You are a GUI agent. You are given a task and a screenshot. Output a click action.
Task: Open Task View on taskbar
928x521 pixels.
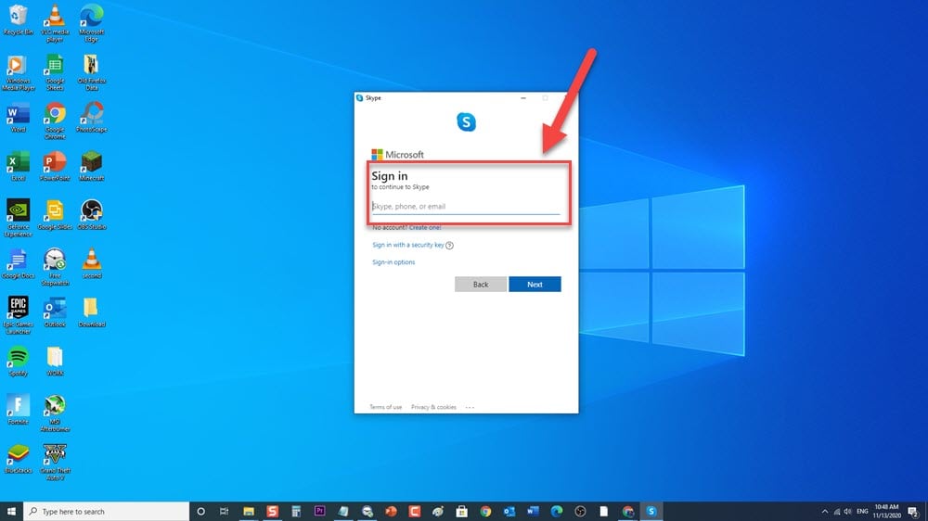click(224, 512)
